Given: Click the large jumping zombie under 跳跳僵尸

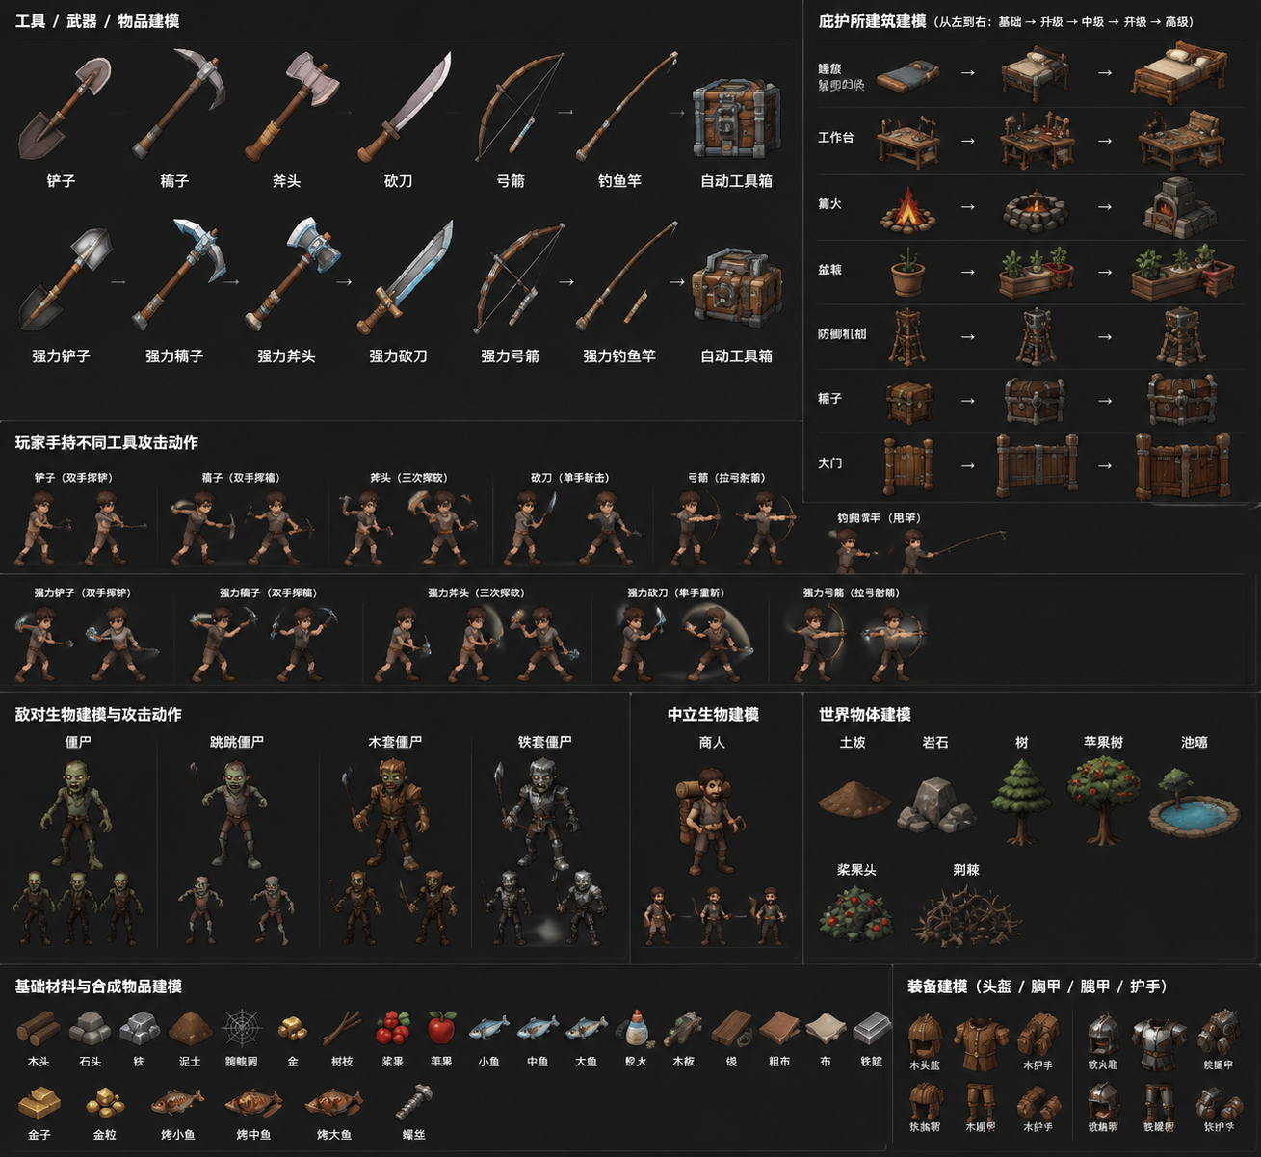Looking at the screenshot, I should 229,814.
